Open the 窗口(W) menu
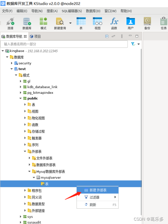 [110, 11]
